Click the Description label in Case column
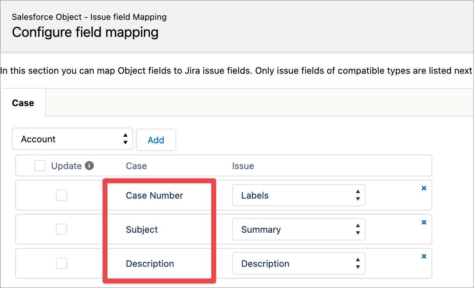474x288 pixels. [150, 264]
